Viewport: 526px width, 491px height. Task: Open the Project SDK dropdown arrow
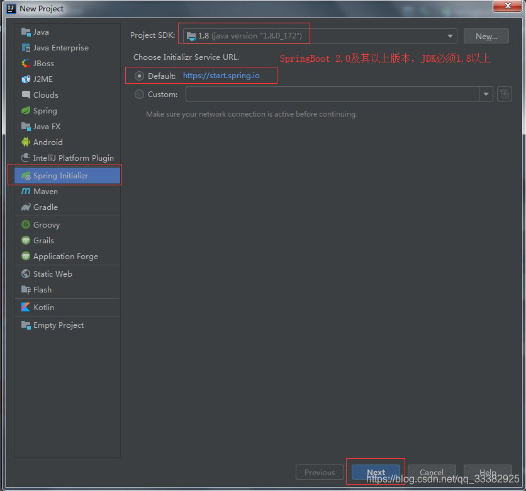click(450, 36)
